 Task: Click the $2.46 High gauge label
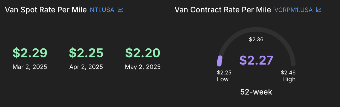288,76
